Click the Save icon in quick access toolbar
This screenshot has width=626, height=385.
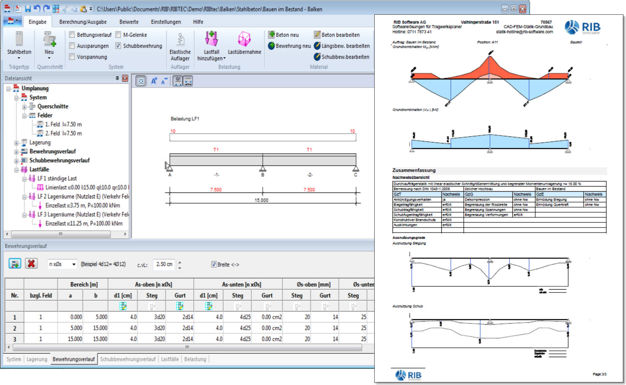pyautogui.click(x=28, y=8)
